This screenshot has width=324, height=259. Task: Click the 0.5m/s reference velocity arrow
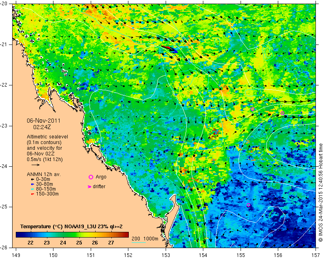[36, 165]
